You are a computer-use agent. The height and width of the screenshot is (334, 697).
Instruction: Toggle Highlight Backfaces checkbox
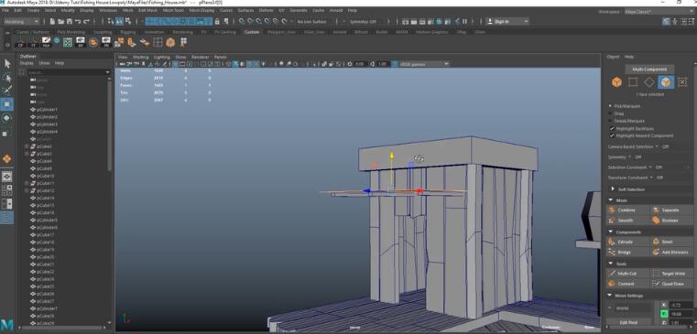(612, 128)
